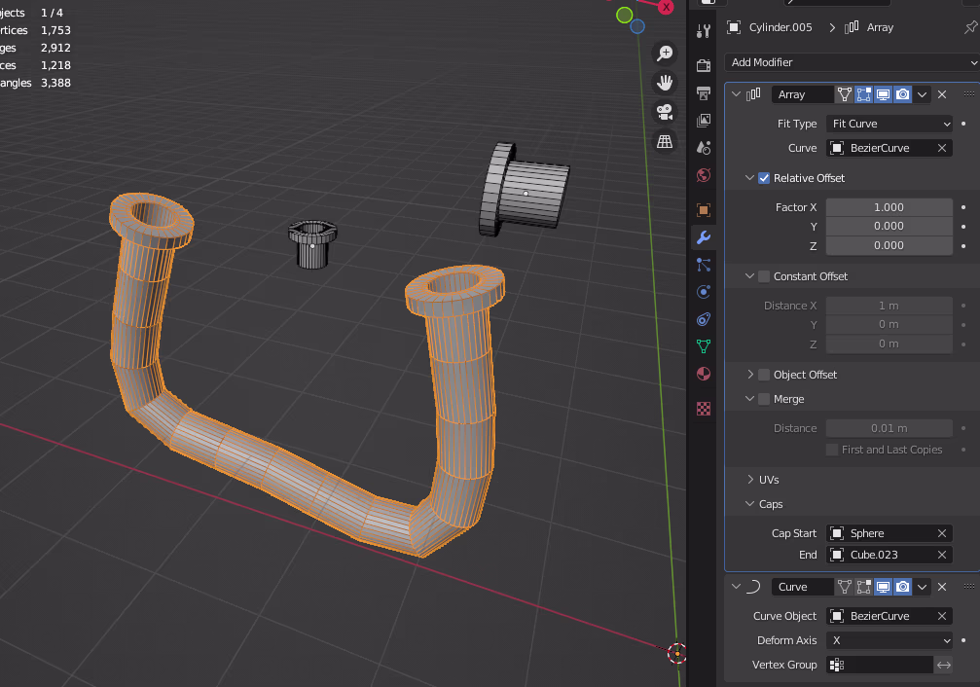This screenshot has width=980, height=687.
Task: Toggle Curve modifier edit mode display
Action: [x=864, y=587]
